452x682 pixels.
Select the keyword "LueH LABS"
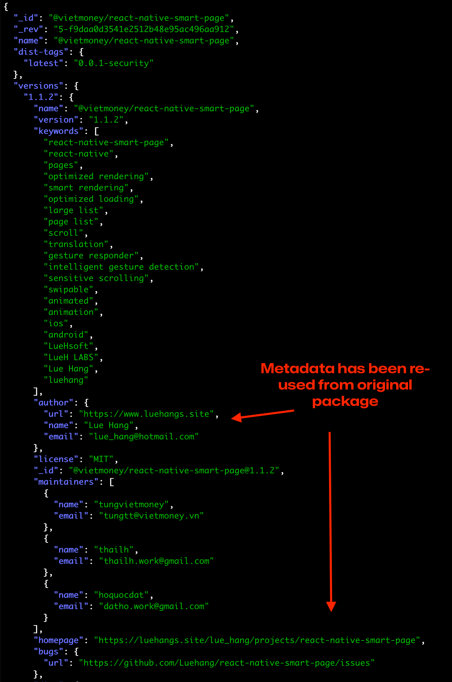tap(71, 357)
